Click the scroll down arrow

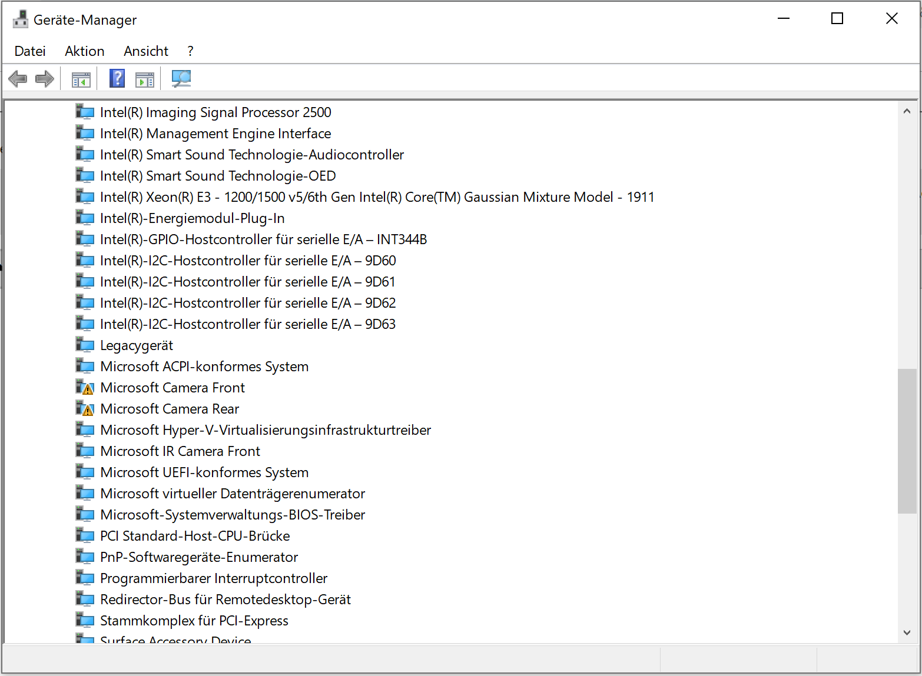pyautogui.click(x=907, y=632)
